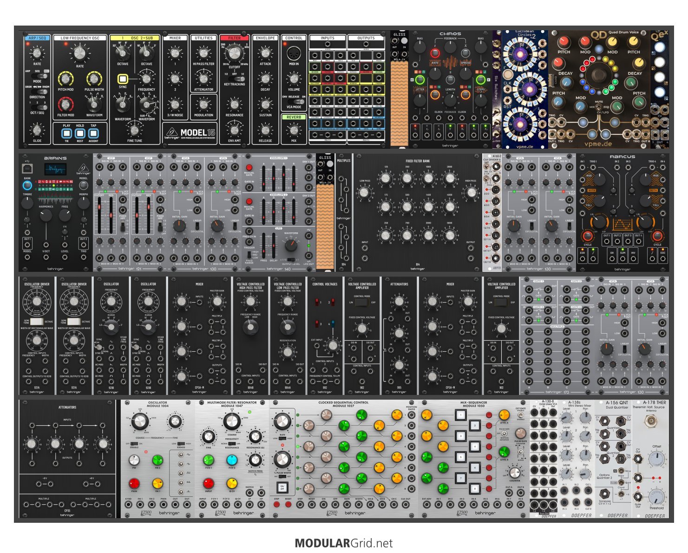
Task: Click the Timbre knob on Brains
Action: [27, 203]
